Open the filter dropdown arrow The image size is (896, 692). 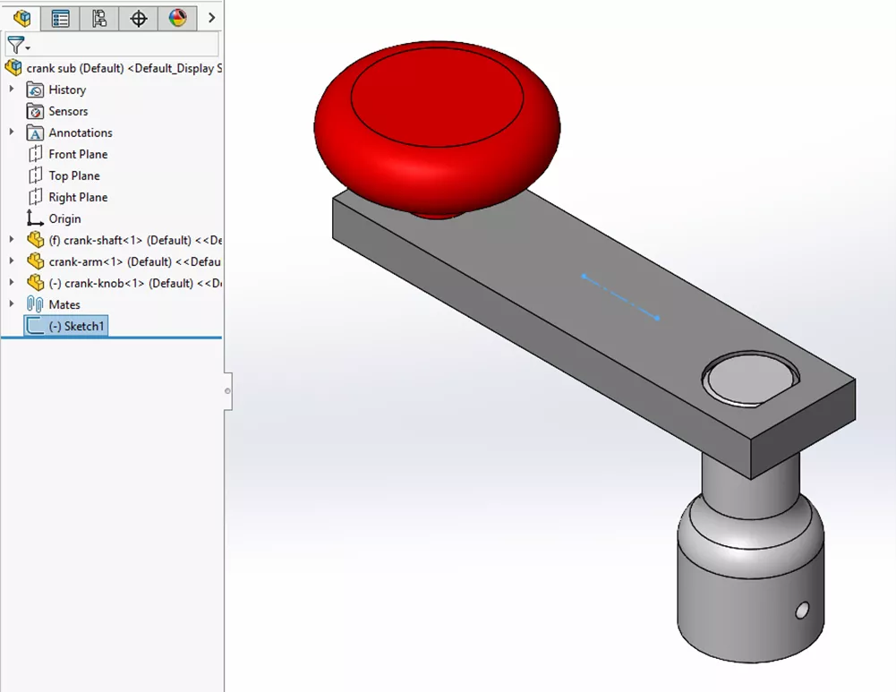(x=28, y=46)
